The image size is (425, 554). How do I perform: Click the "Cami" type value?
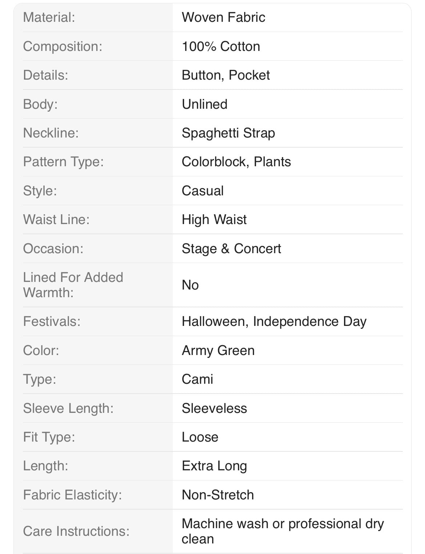point(197,379)
